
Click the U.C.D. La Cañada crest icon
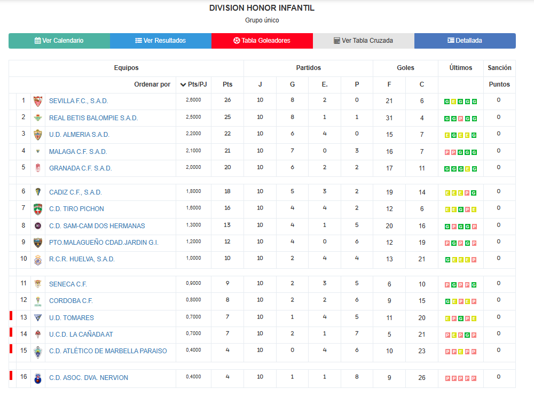pyautogui.click(x=38, y=335)
